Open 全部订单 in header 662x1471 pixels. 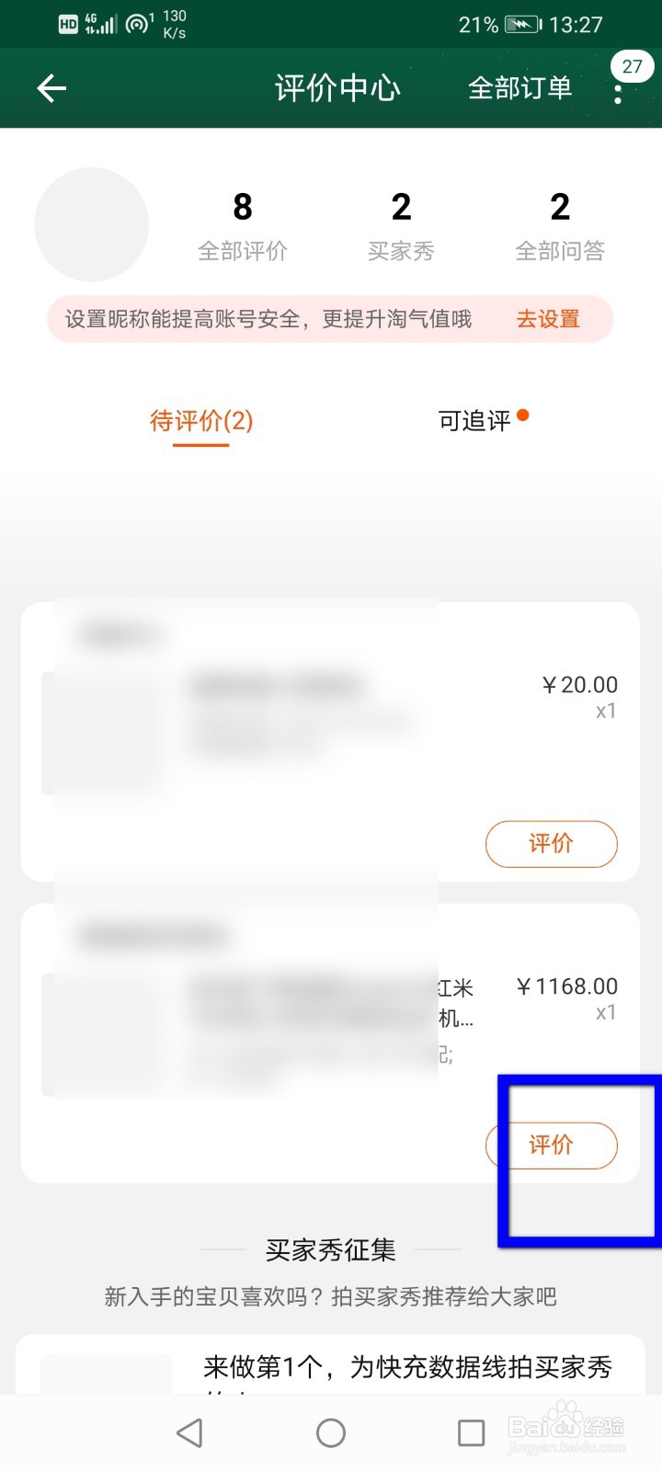click(x=519, y=88)
